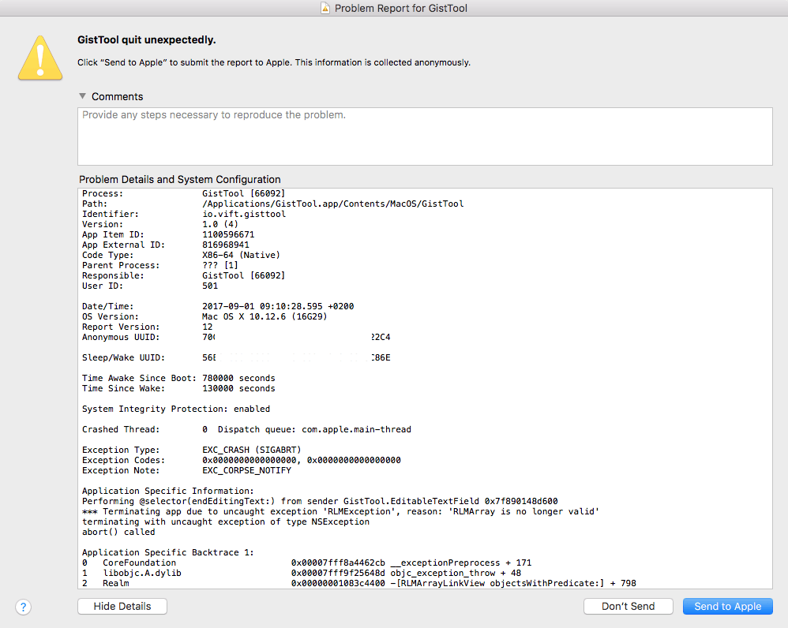Viewport: 788px width, 628px height.
Task: Click the Exception Note 'EXC_CORPSE_NOTIFY'
Action: (x=247, y=470)
